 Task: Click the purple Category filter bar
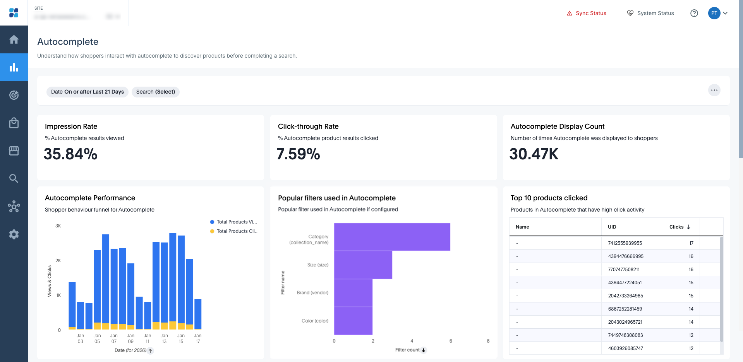tap(392, 237)
